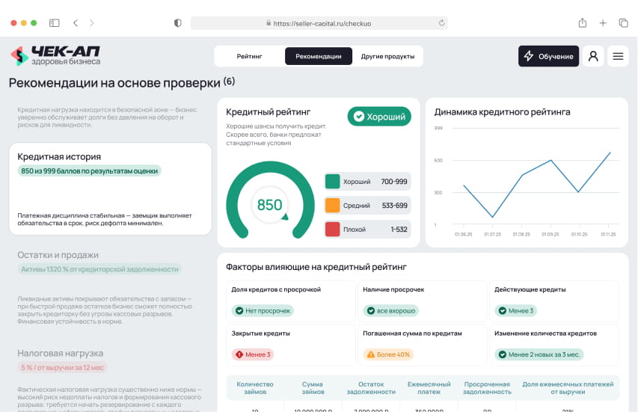Click the green Хороший legend swatch
This screenshot has width=638, height=412.
click(333, 182)
